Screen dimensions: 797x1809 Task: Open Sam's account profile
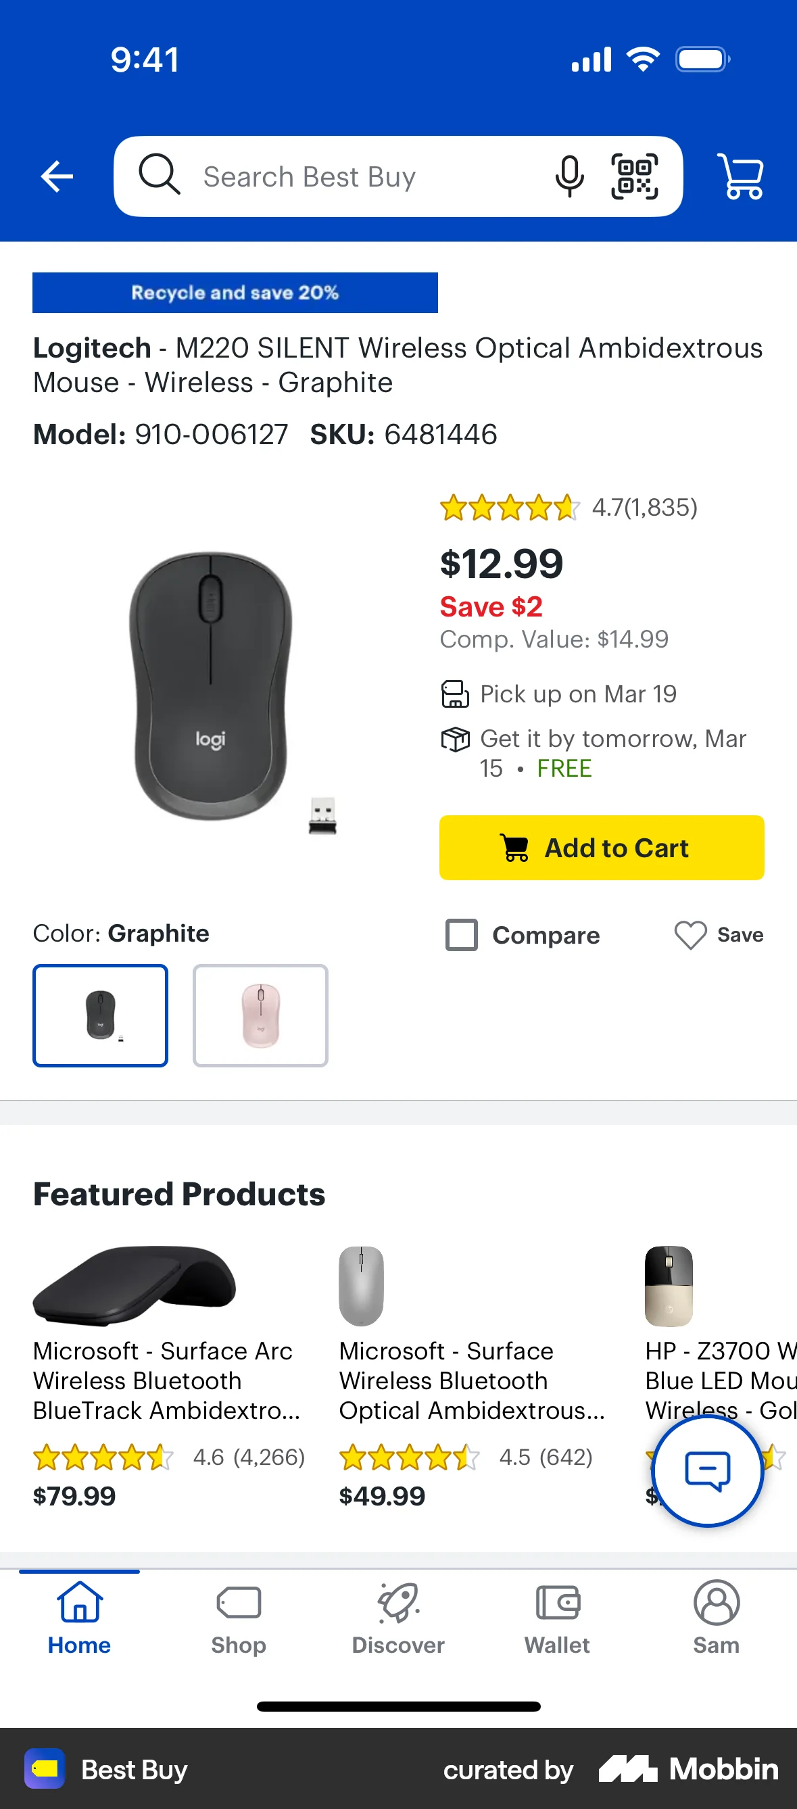click(x=717, y=1622)
